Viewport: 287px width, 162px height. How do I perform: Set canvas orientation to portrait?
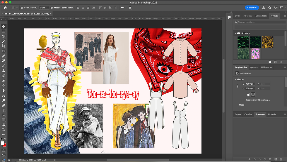pyautogui.click(x=248, y=94)
